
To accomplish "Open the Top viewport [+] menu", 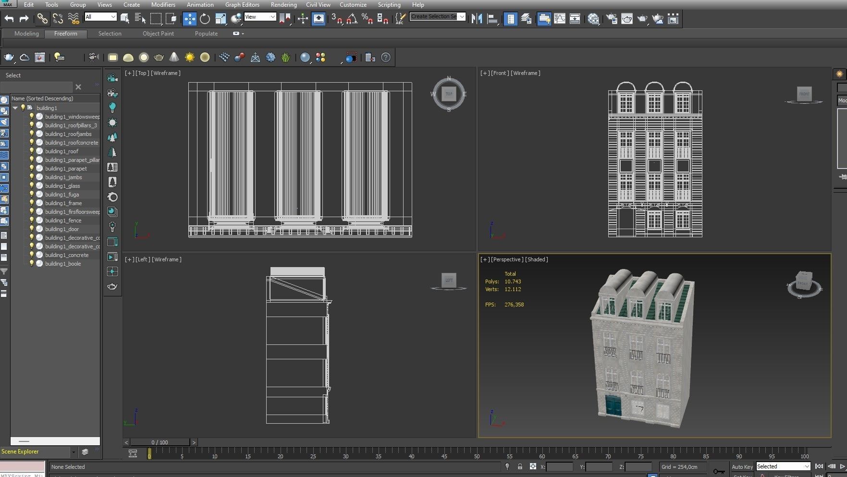I will [x=129, y=73].
